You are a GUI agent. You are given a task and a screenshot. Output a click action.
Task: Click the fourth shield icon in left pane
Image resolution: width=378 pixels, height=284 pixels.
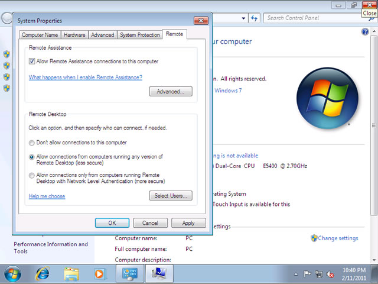coord(6,88)
